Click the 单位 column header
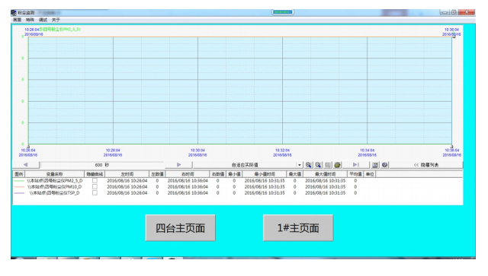 370,174
